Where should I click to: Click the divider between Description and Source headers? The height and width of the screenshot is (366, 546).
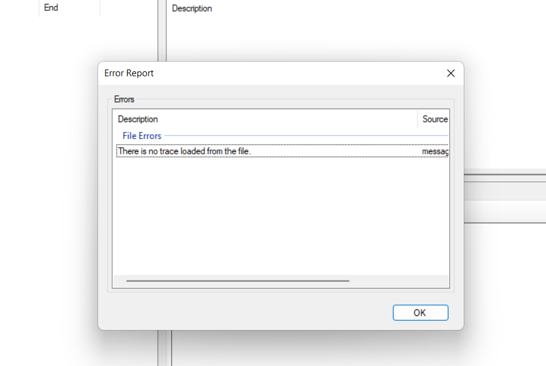[418, 119]
